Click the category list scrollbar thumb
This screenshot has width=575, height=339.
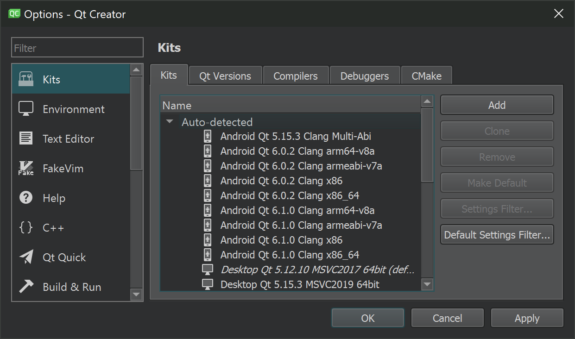click(x=136, y=123)
